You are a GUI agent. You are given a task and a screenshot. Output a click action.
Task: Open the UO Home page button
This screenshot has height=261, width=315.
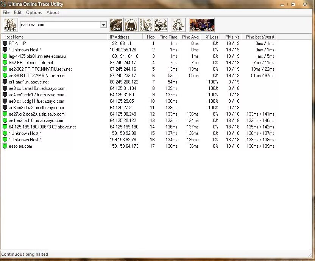pos(202,25)
